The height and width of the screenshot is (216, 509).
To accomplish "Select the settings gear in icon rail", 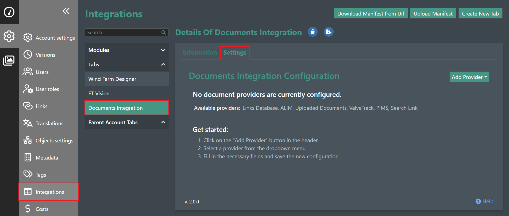I will (x=9, y=36).
